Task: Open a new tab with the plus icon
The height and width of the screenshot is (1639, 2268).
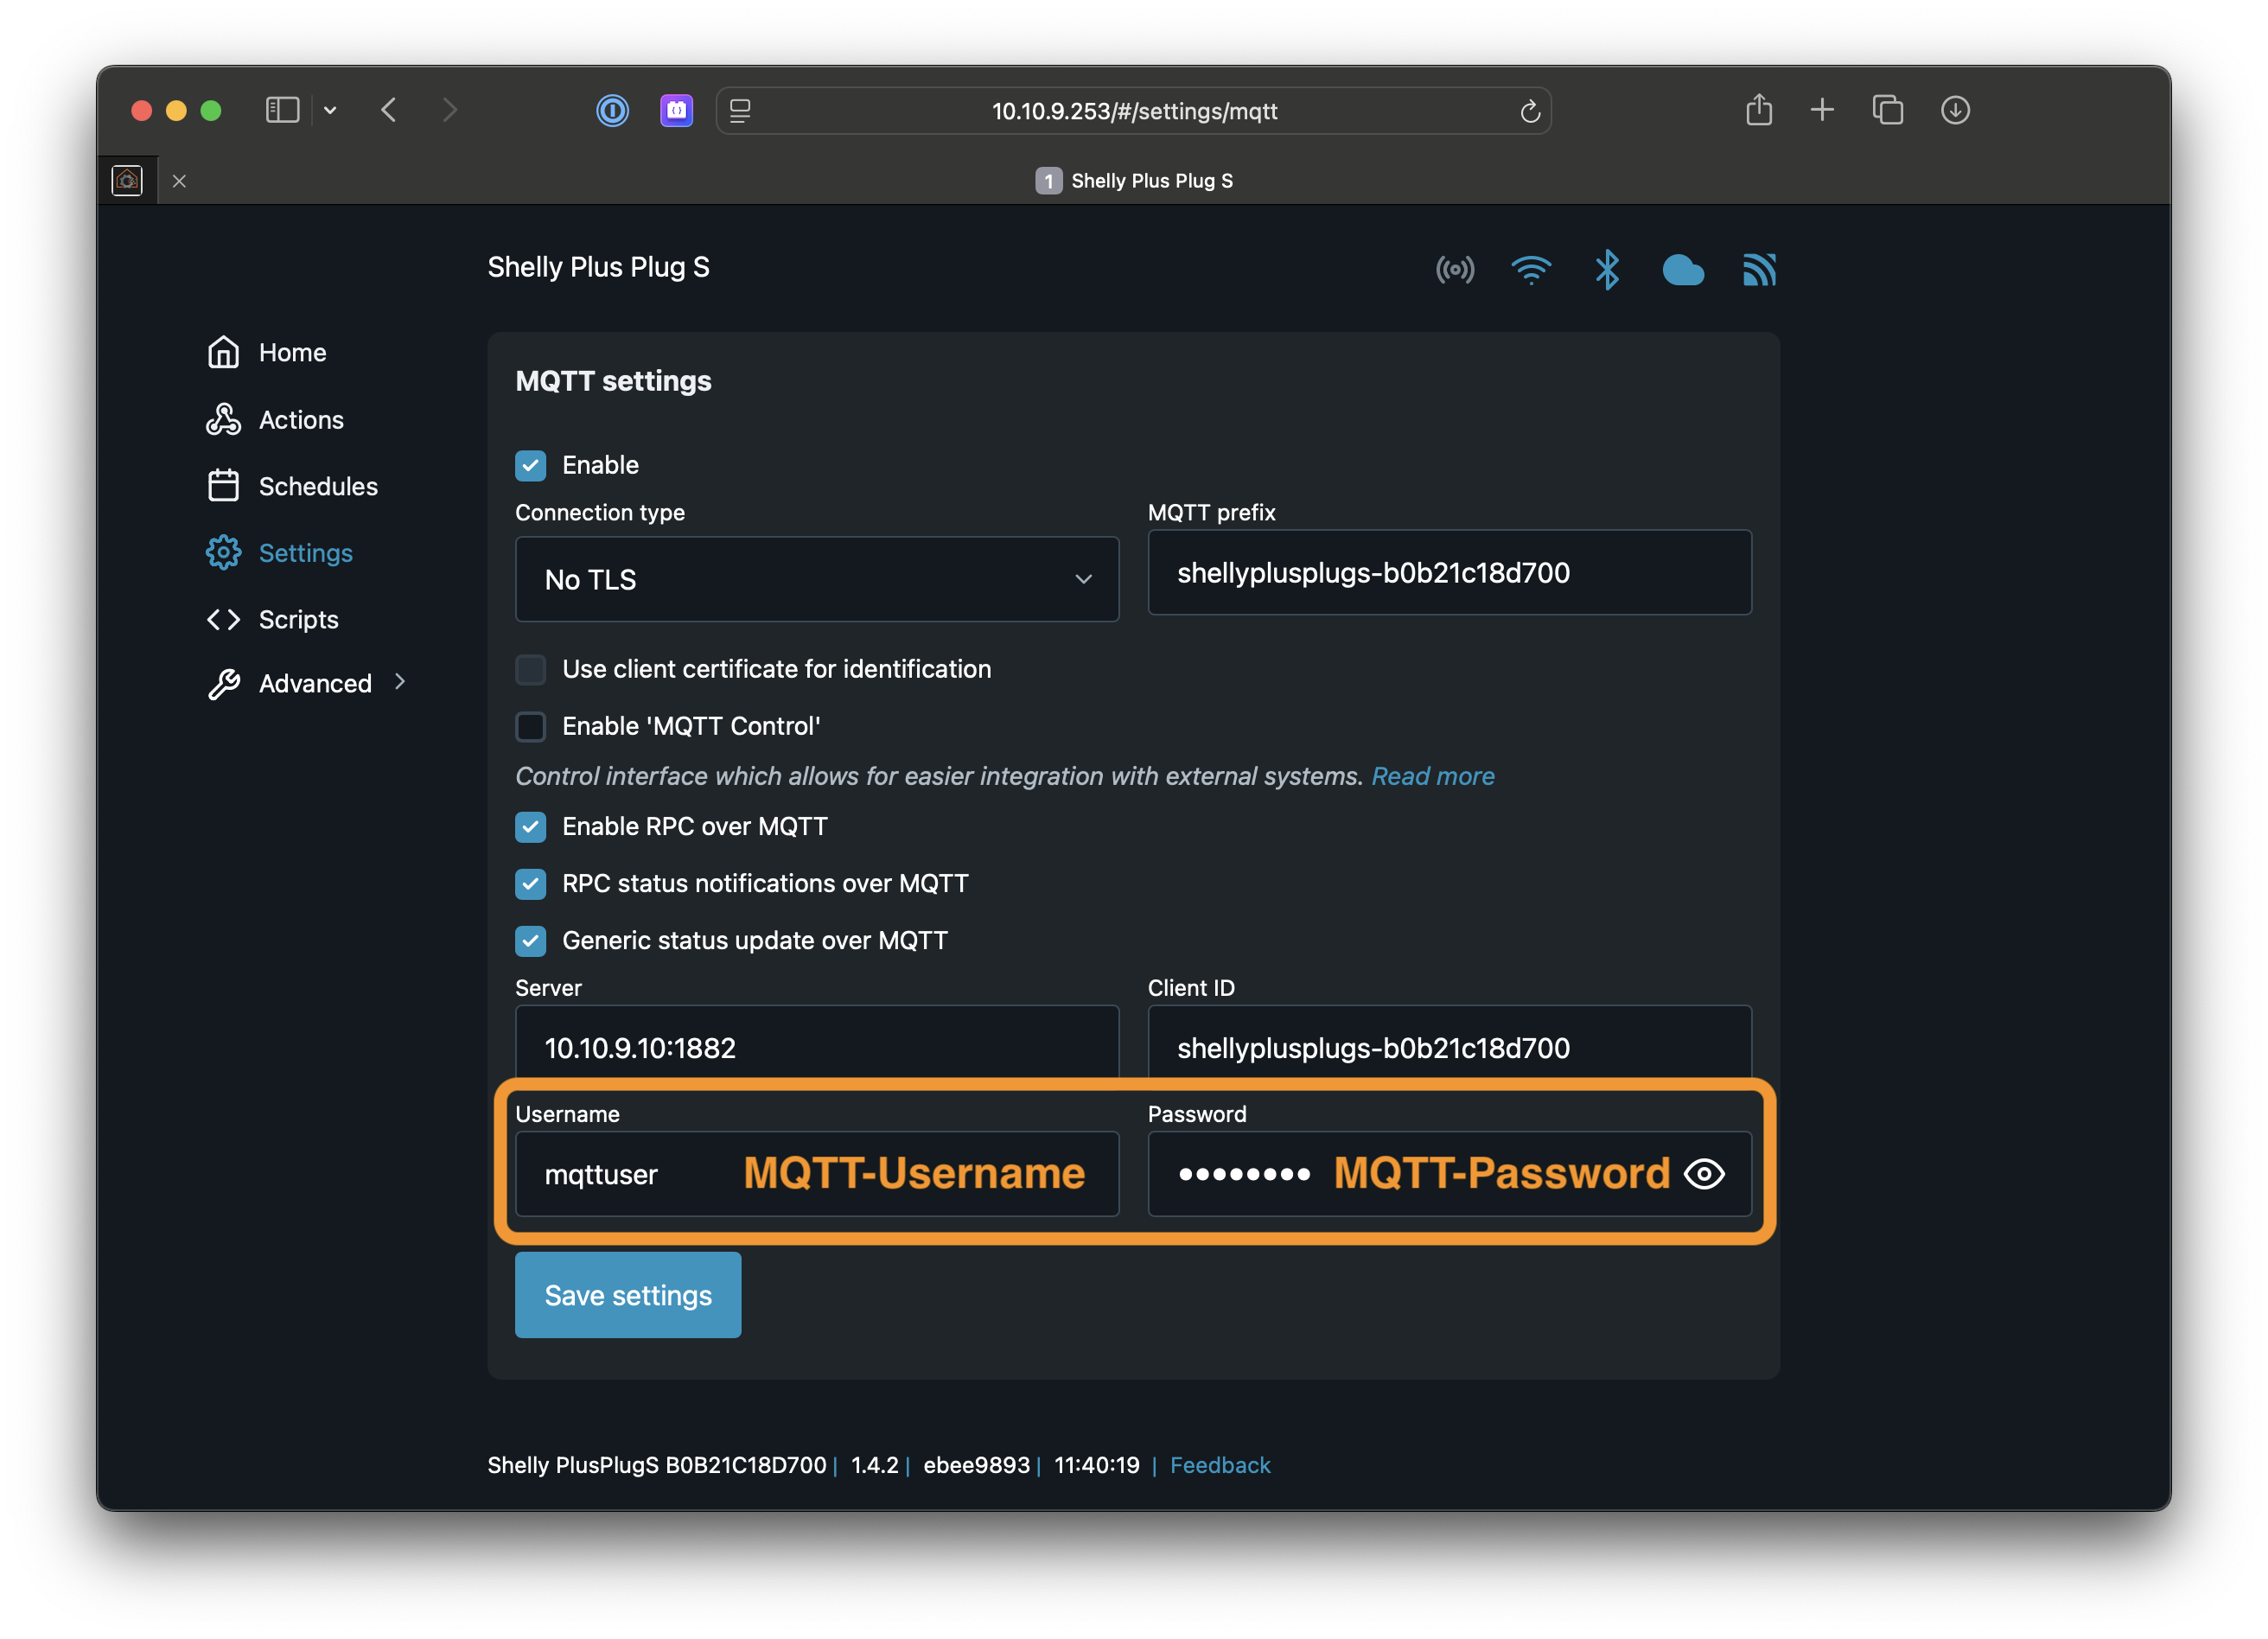Action: click(1822, 110)
